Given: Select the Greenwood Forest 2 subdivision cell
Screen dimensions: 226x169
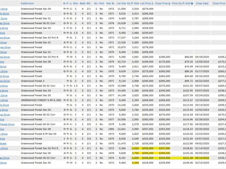Looking at the screenshot, I should (x=32, y=81).
